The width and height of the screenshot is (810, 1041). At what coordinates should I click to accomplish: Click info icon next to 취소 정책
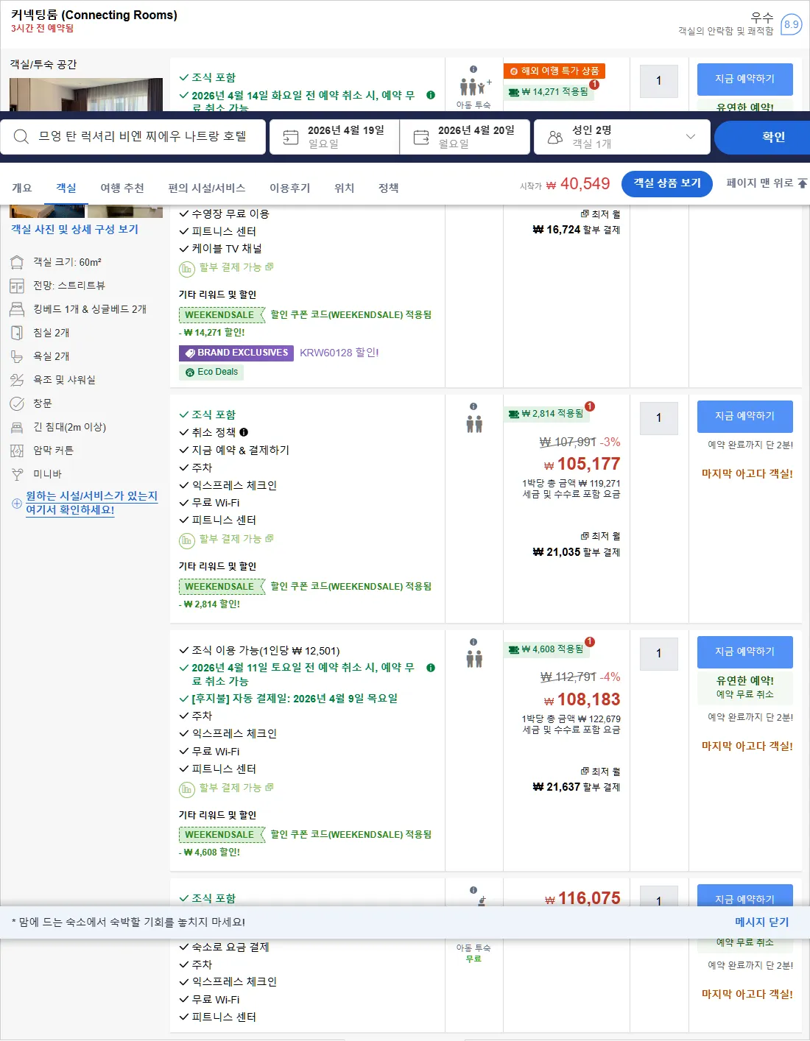244,432
